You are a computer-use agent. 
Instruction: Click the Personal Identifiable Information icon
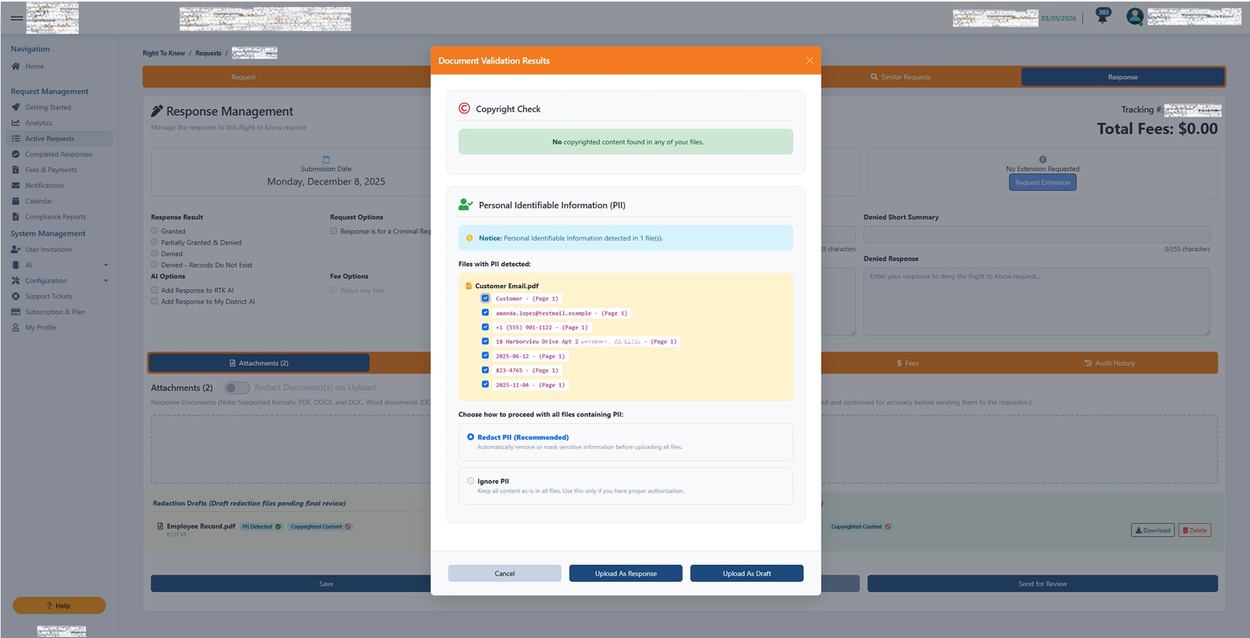pos(465,205)
